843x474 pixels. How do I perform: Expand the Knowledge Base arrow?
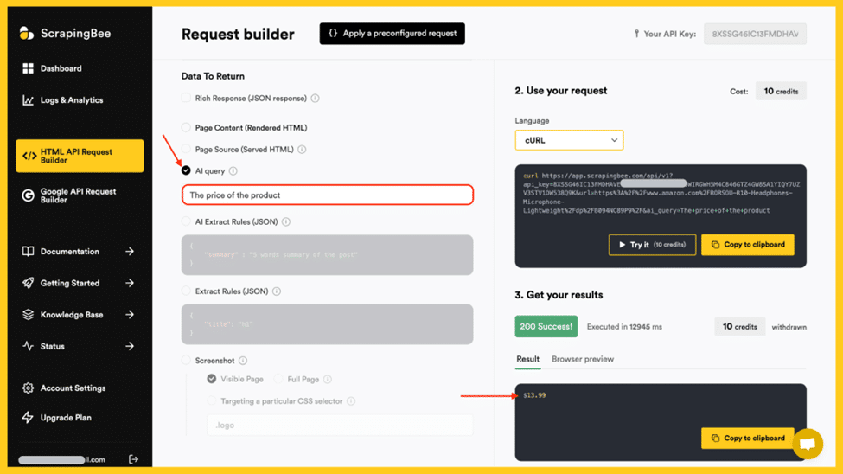pos(130,315)
